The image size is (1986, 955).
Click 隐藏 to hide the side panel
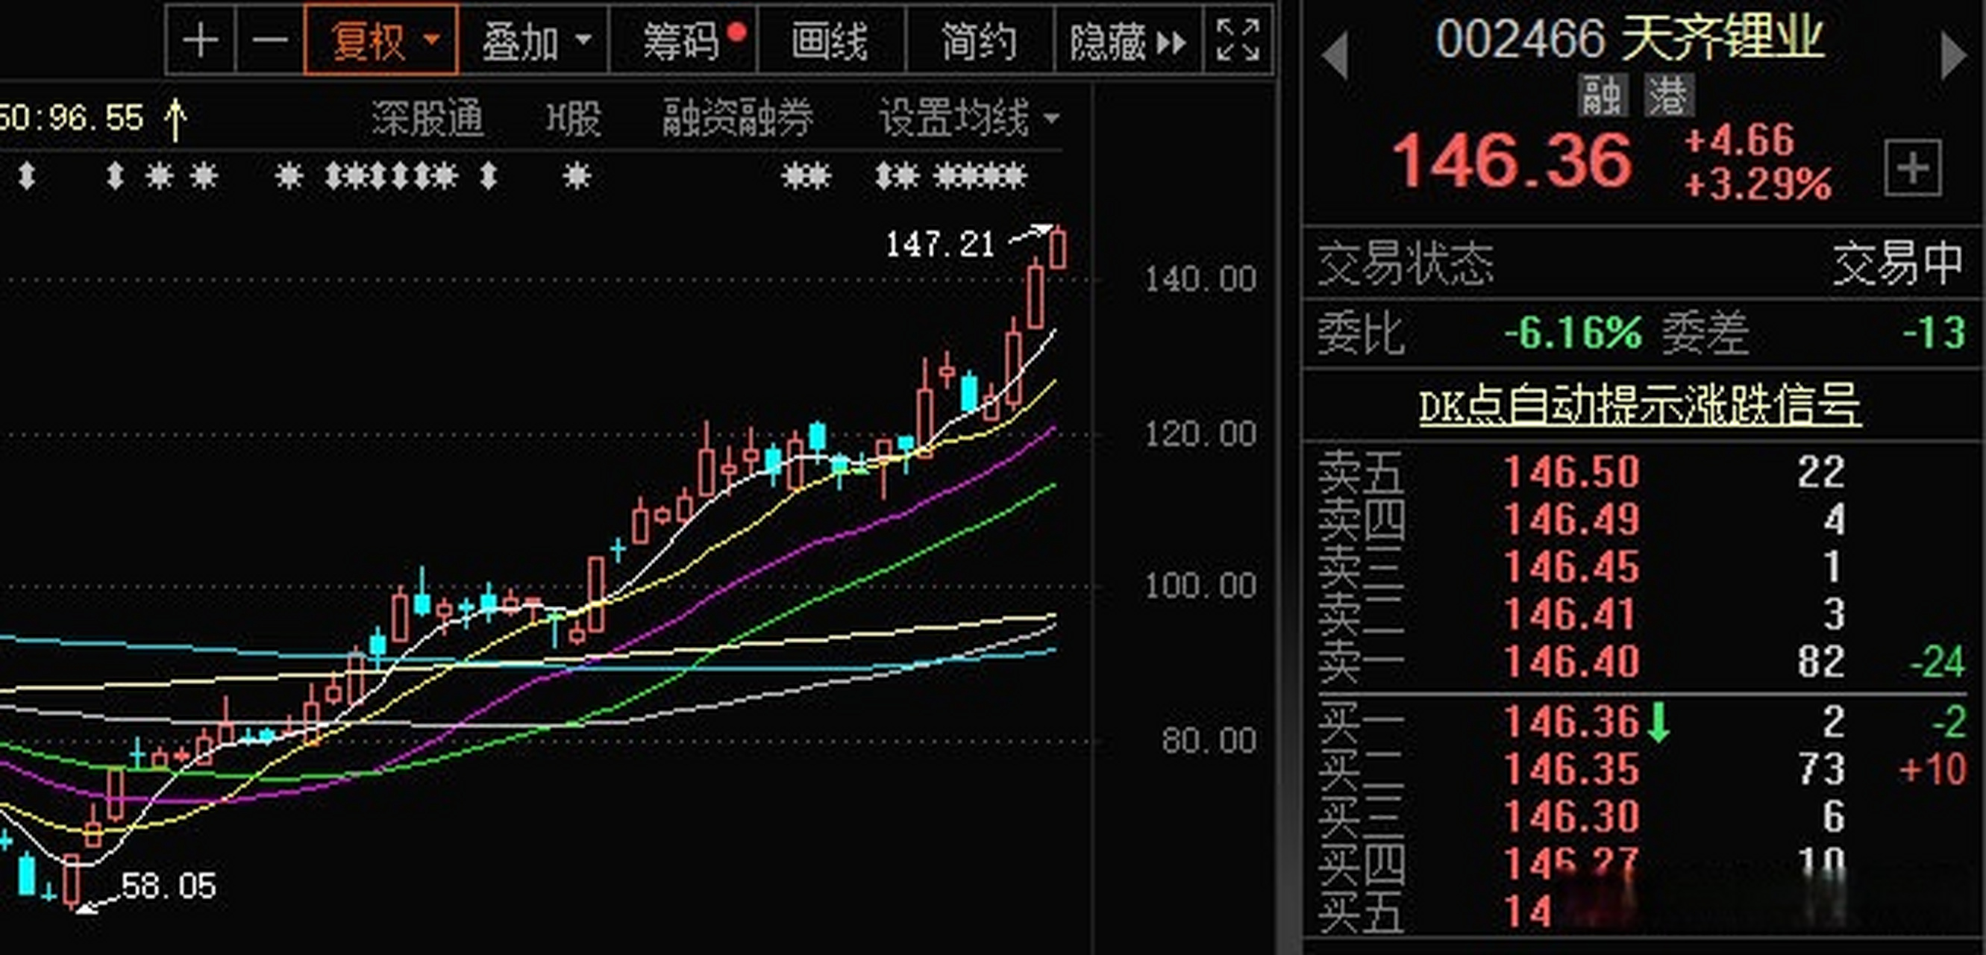pyautogui.click(x=1128, y=40)
